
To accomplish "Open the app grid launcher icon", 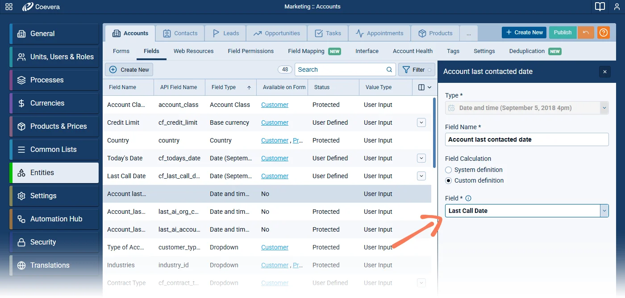I will pos(9,7).
